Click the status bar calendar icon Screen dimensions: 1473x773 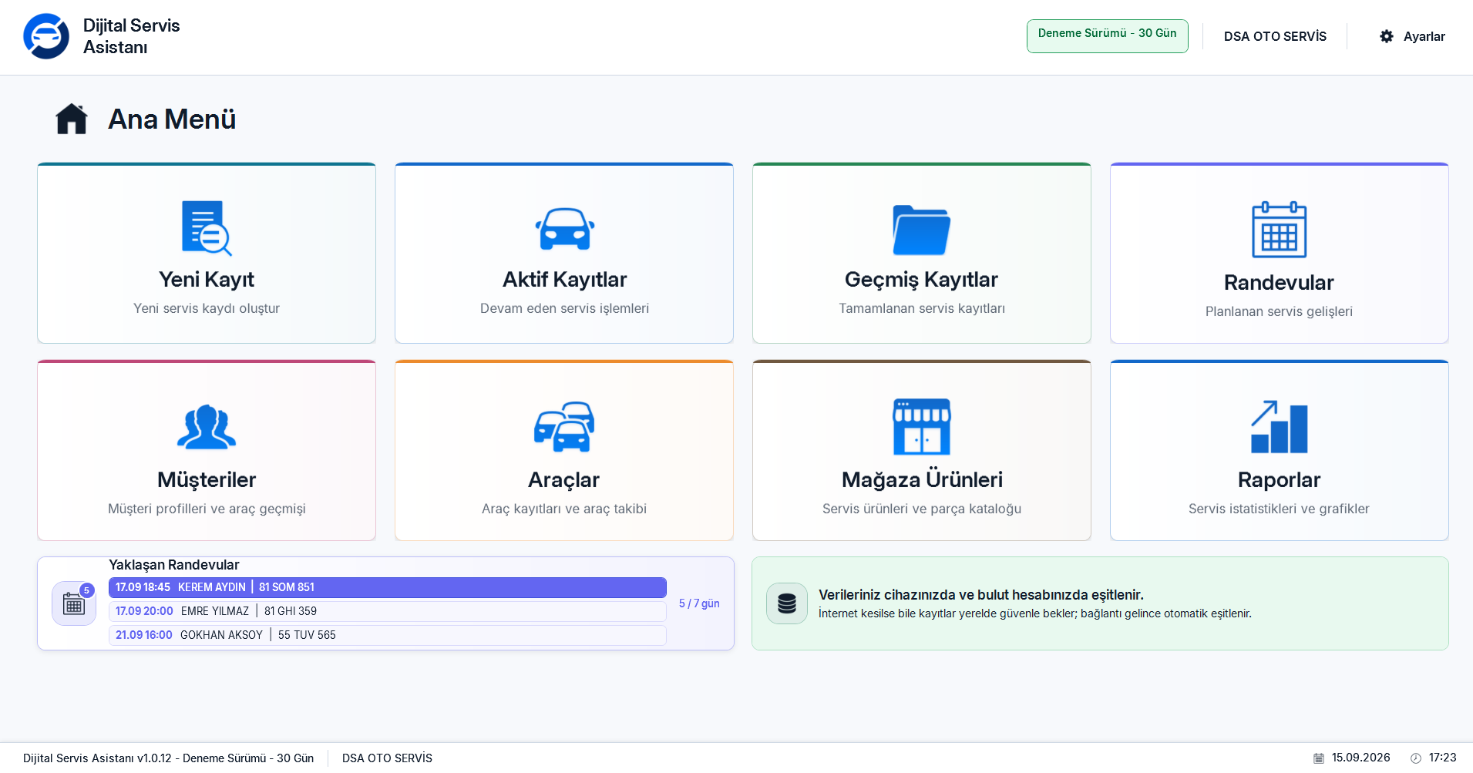(x=1319, y=758)
